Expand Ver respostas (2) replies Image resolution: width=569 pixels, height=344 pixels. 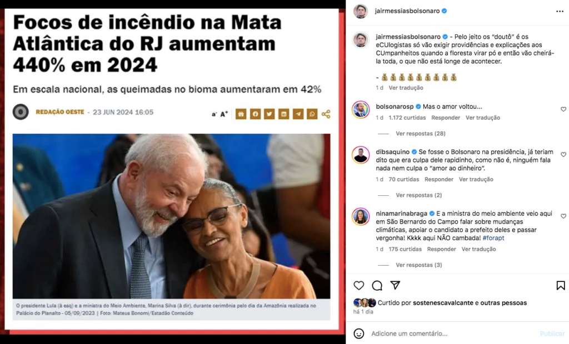(x=418, y=195)
